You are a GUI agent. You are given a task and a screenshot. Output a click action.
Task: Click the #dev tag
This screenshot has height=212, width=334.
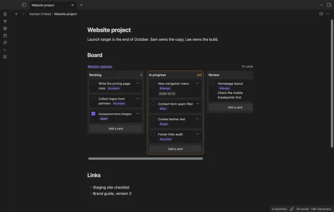163,109
